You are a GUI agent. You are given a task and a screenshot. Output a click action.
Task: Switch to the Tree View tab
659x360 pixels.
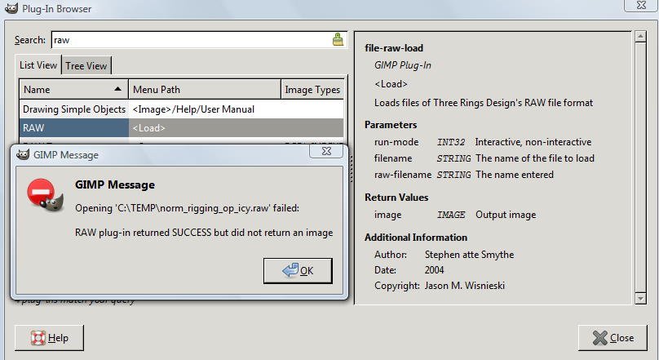pos(86,65)
